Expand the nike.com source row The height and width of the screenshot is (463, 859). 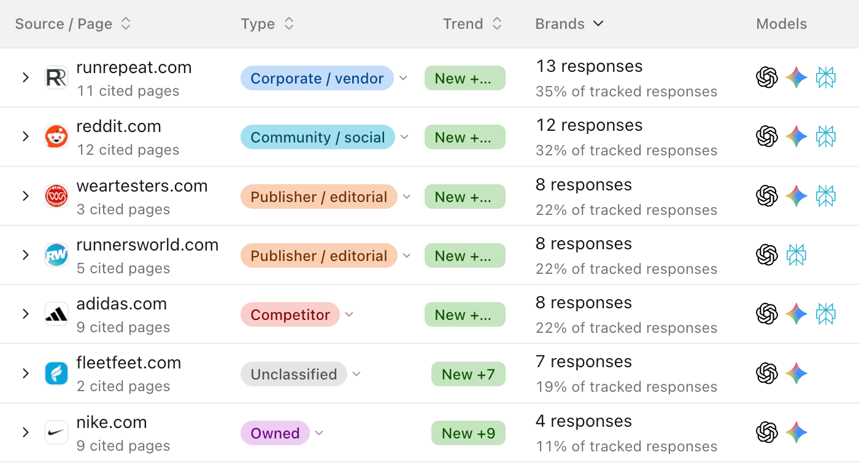pyautogui.click(x=26, y=432)
